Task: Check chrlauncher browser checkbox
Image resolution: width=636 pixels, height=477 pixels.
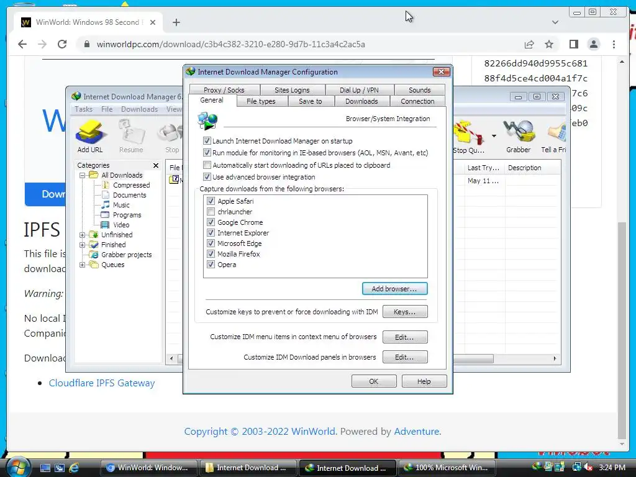Action: 211,211
